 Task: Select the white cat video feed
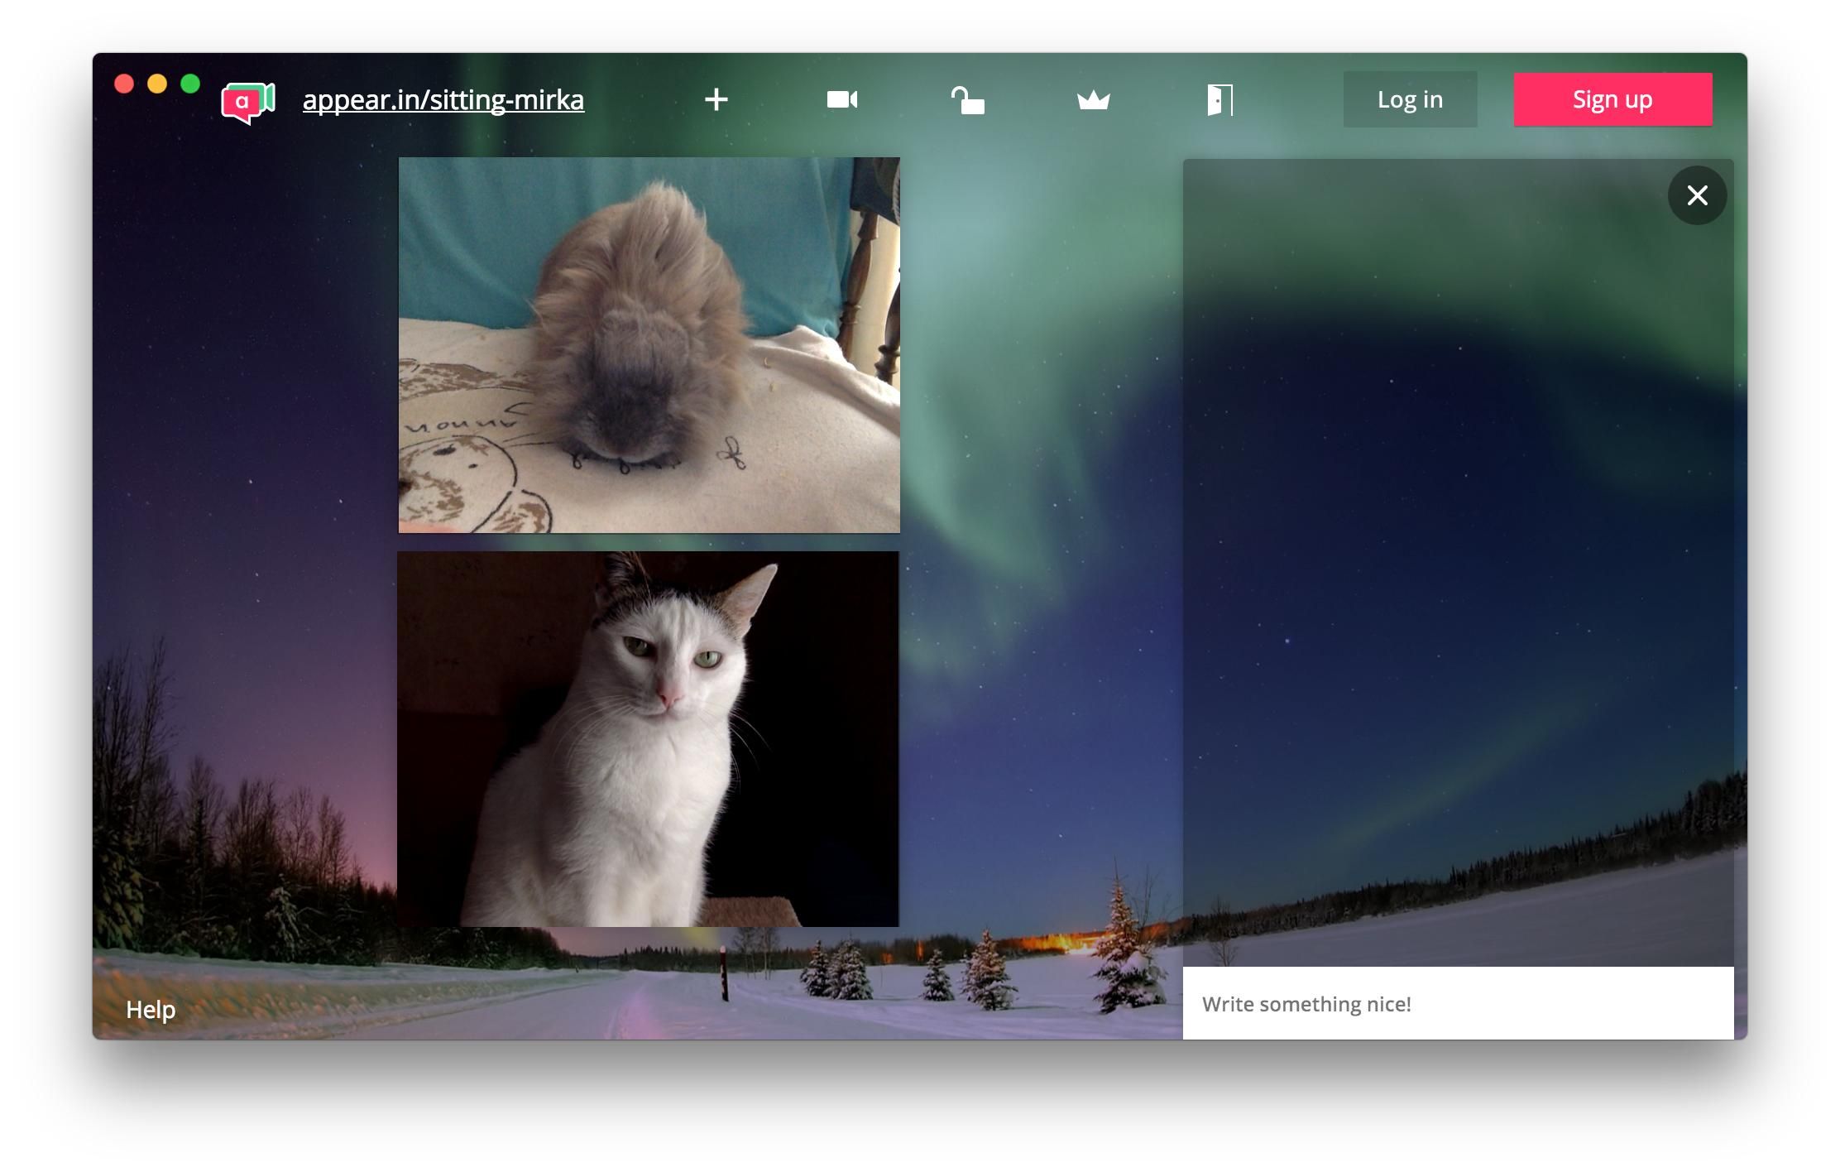pyautogui.click(x=648, y=738)
